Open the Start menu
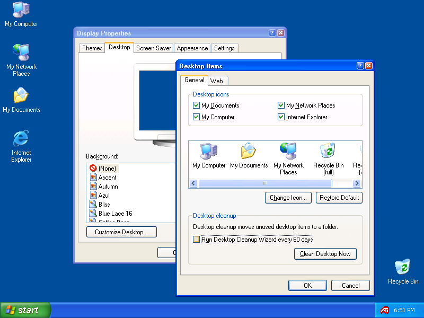The width and height of the screenshot is (424, 318). tap(25, 310)
